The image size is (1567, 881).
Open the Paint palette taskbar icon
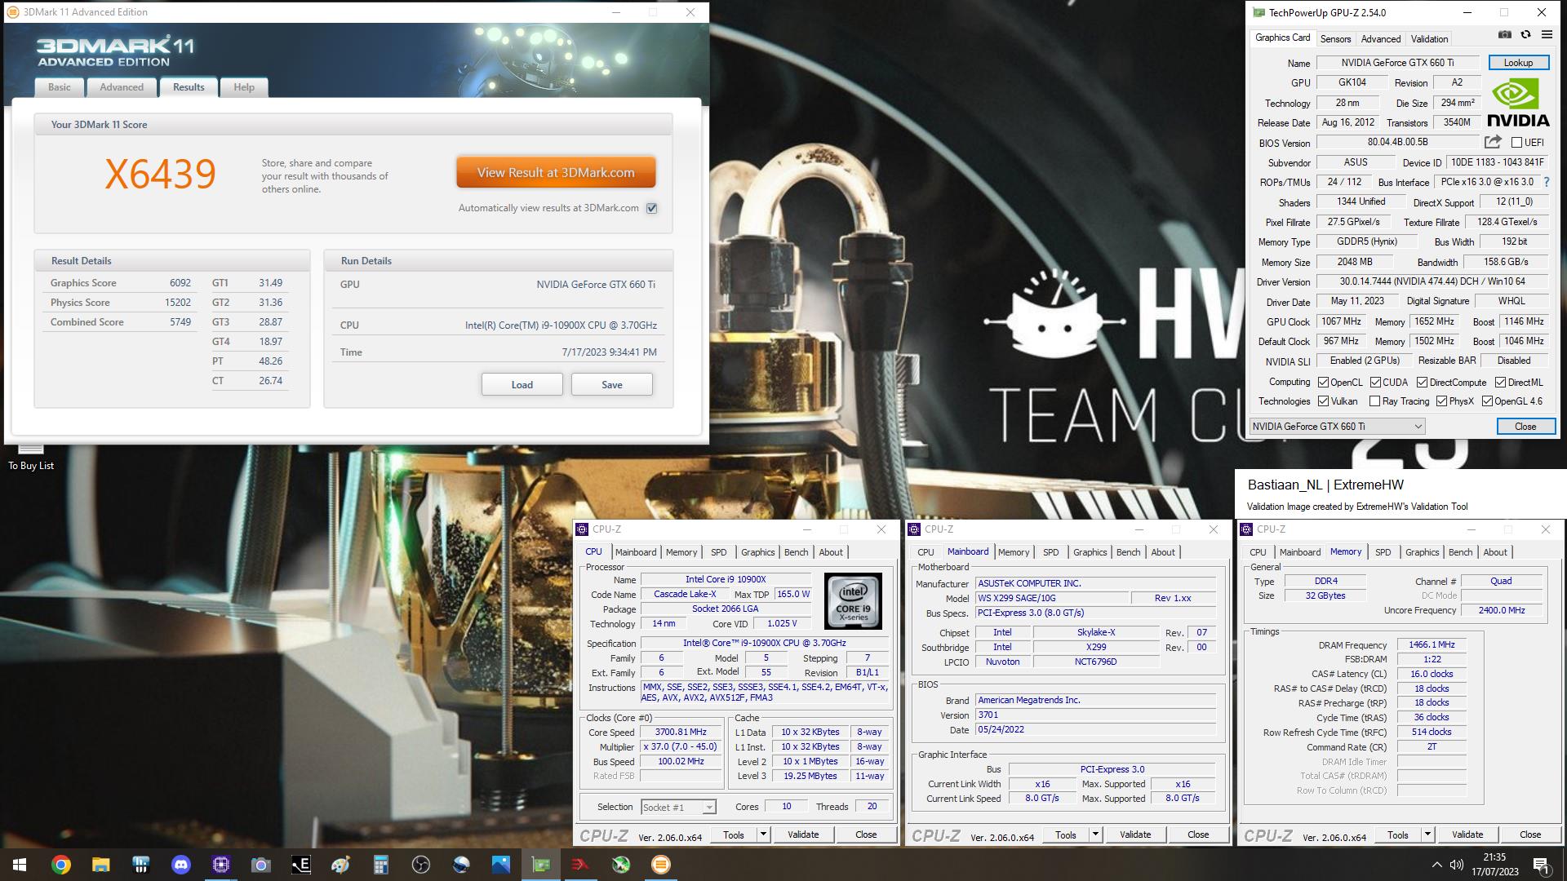pyautogui.click(x=340, y=865)
